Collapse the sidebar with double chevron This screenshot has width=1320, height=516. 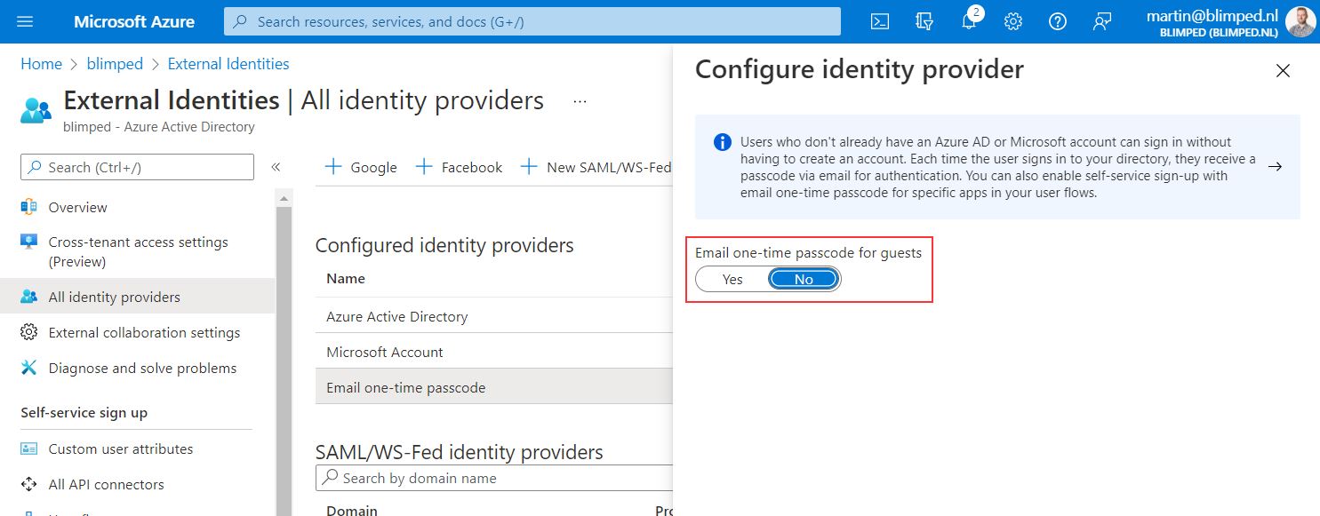(276, 167)
